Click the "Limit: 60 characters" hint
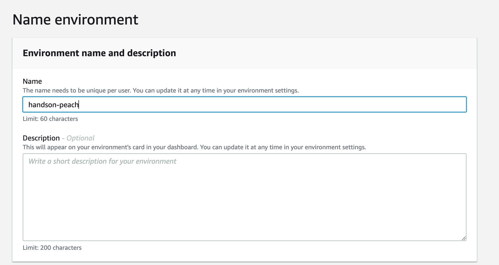Viewport: 499px width, 265px height. 50,119
